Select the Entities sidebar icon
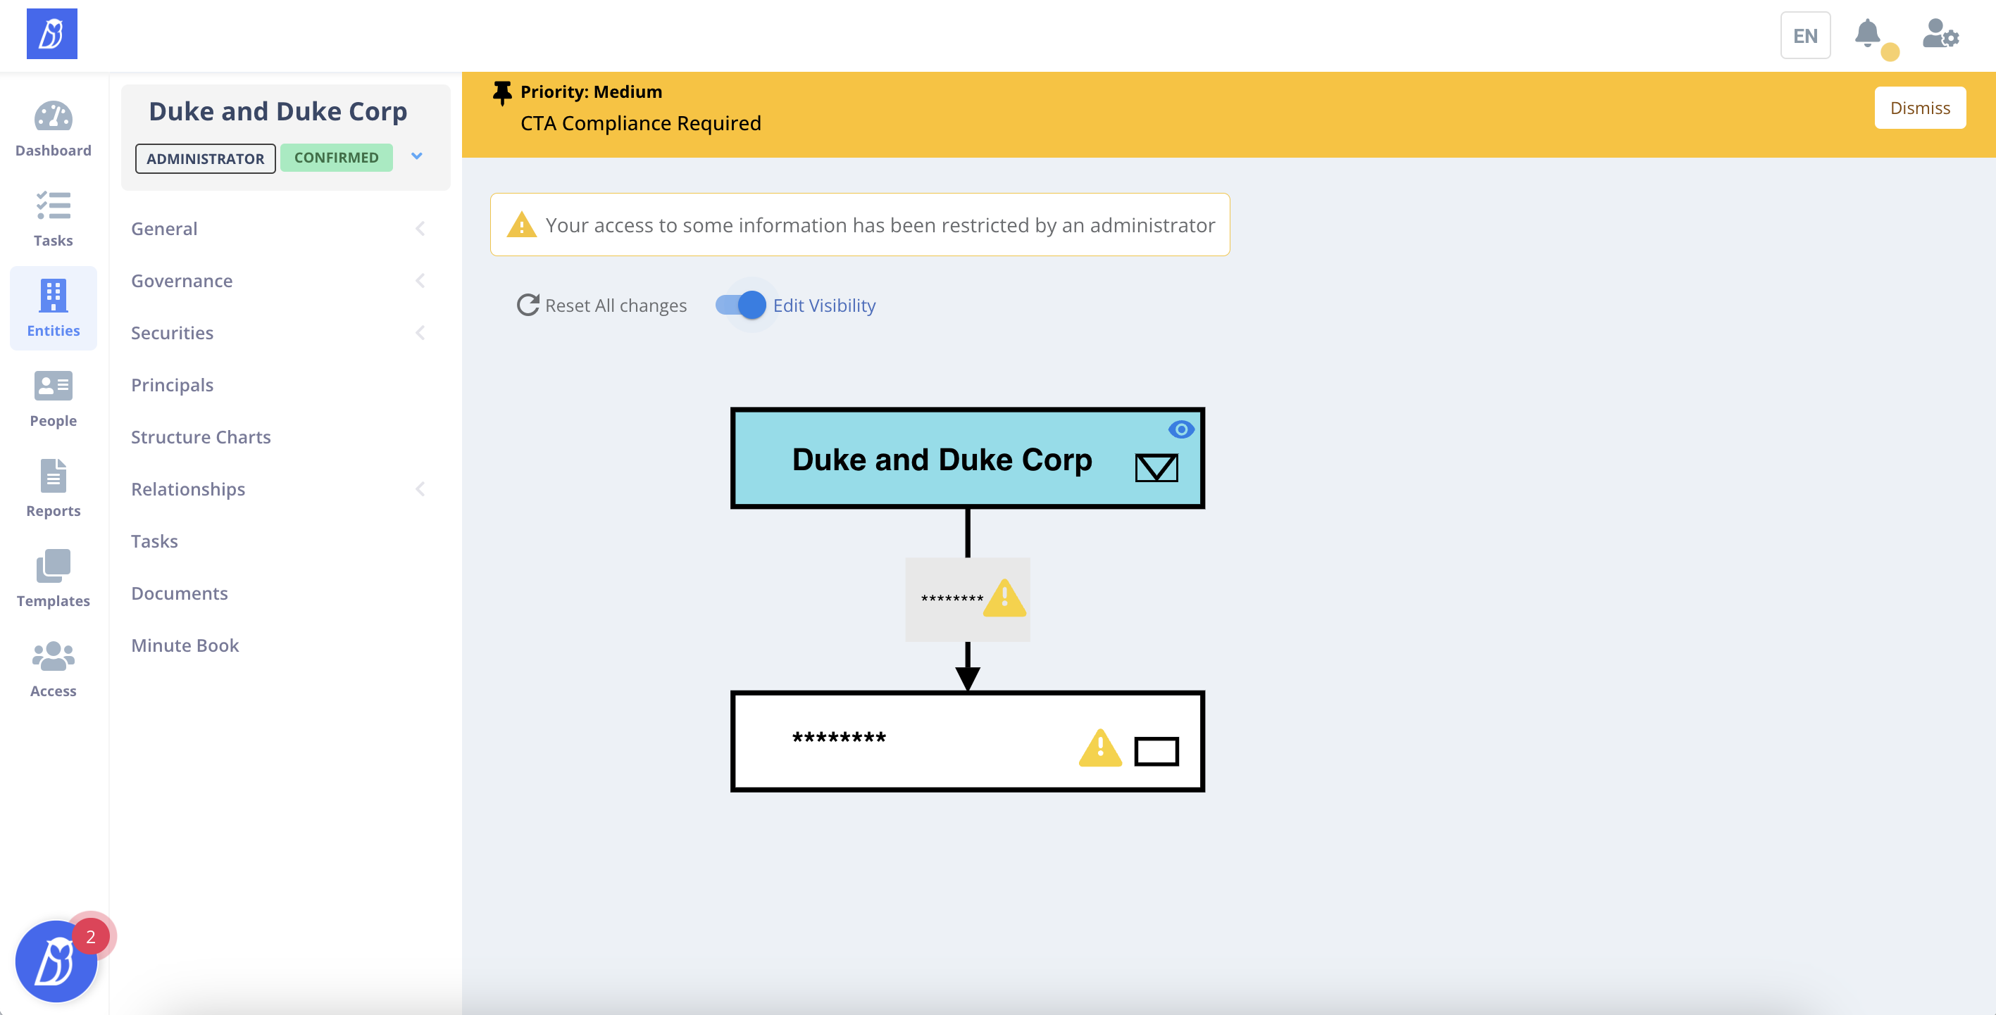 [x=53, y=308]
